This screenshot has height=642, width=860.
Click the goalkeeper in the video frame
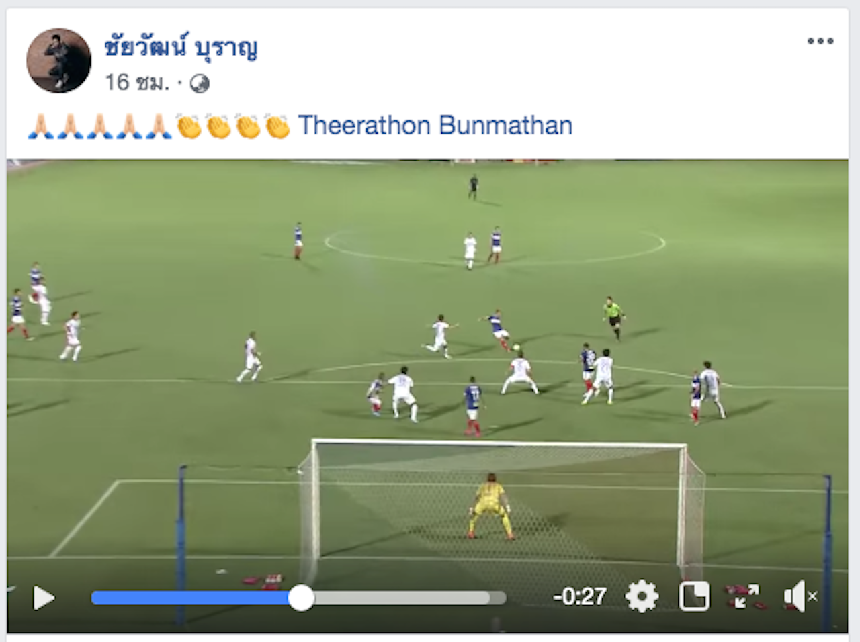[x=491, y=506]
